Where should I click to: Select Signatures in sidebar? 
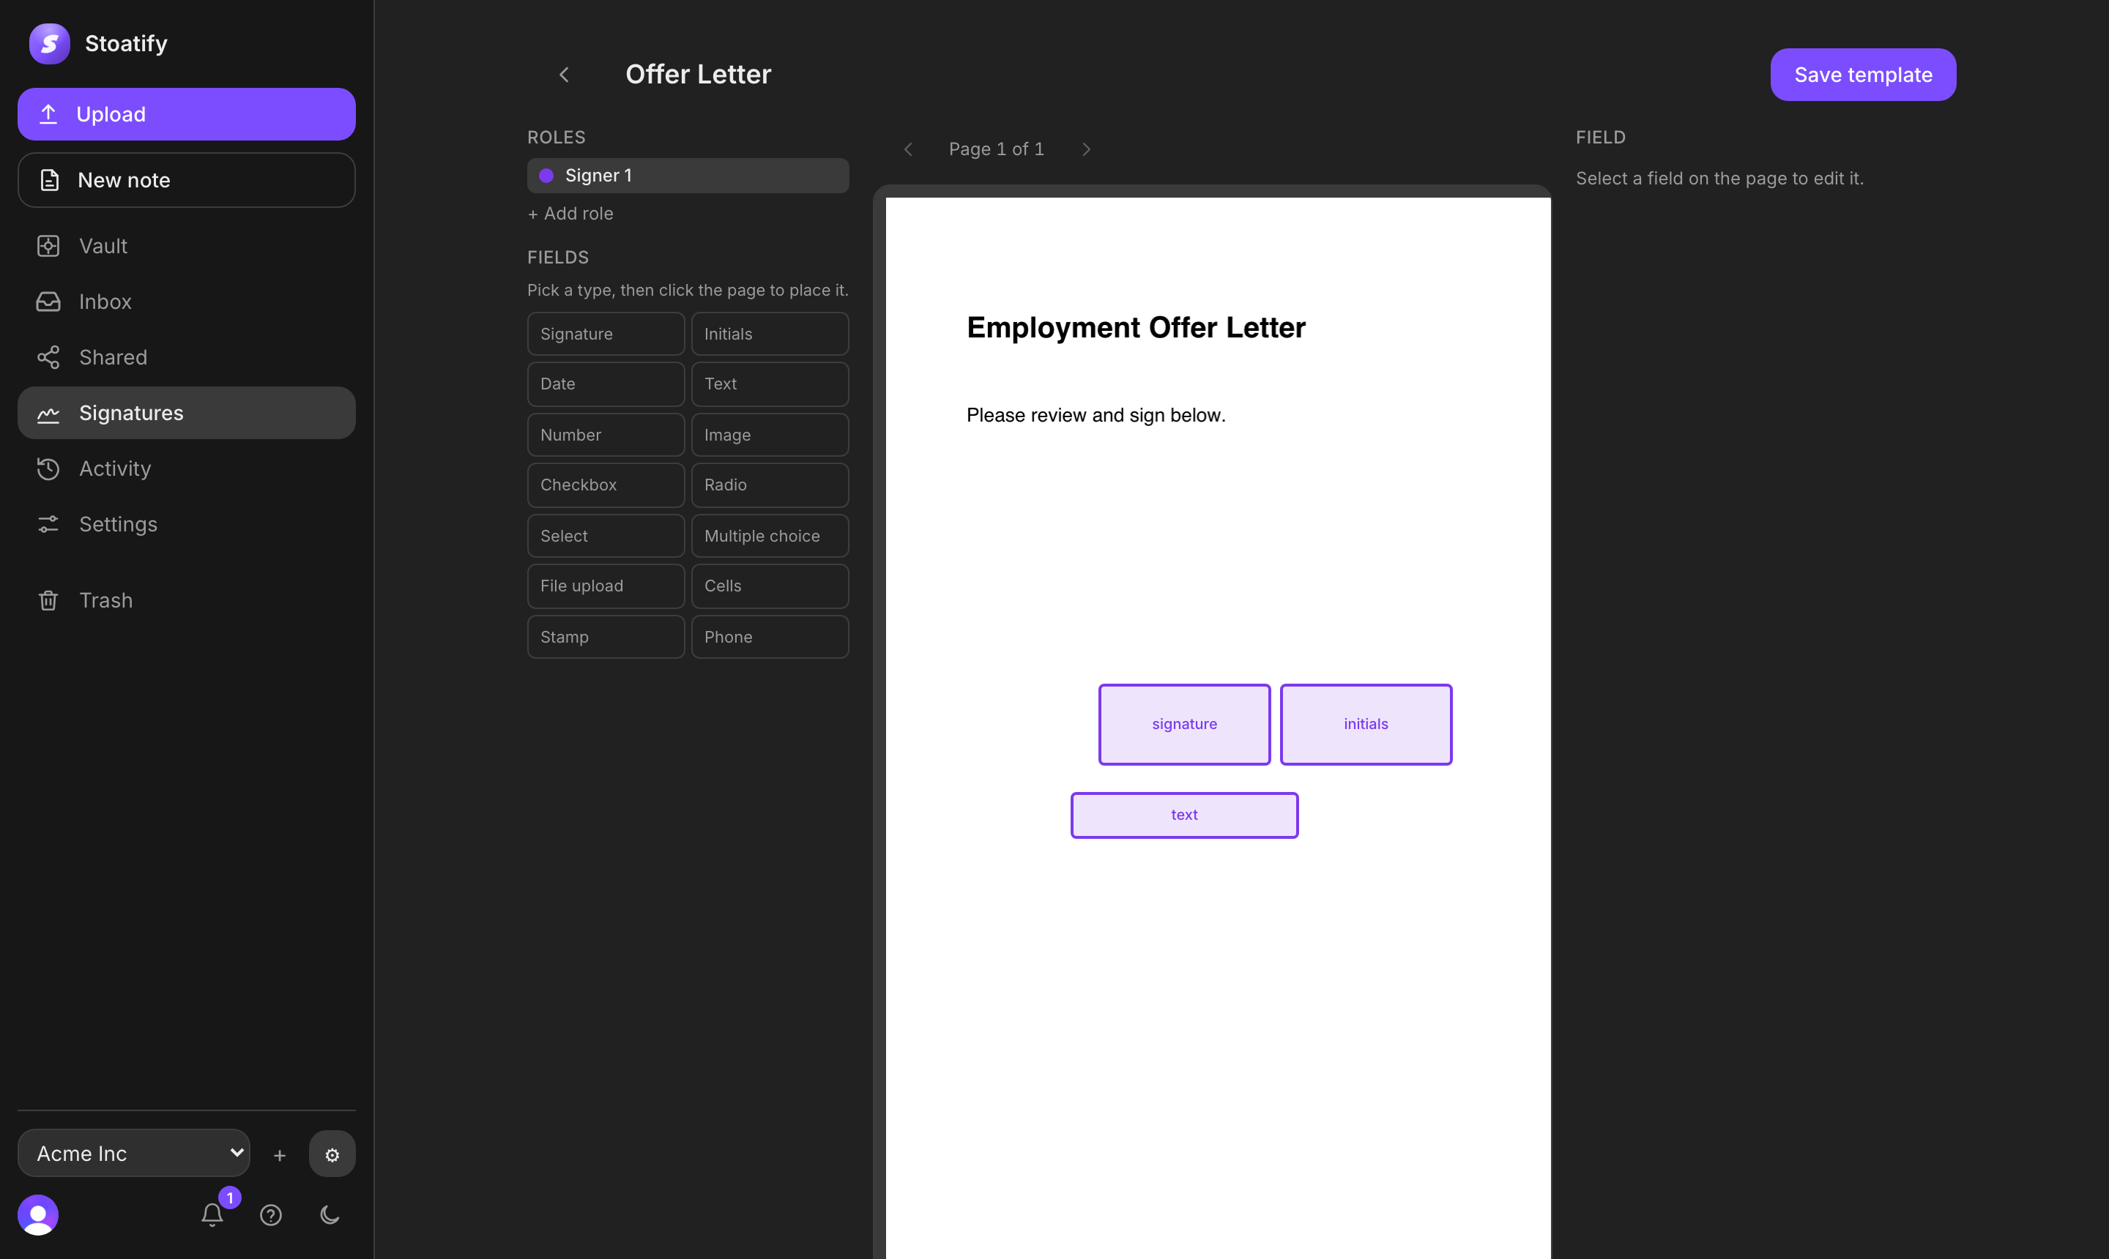point(186,413)
